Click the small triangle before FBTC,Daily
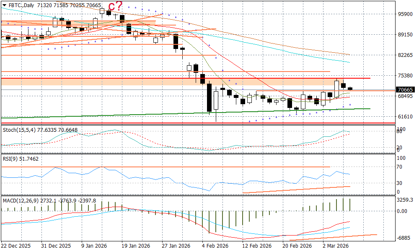This screenshot has height=251, width=419. coord(4,5)
